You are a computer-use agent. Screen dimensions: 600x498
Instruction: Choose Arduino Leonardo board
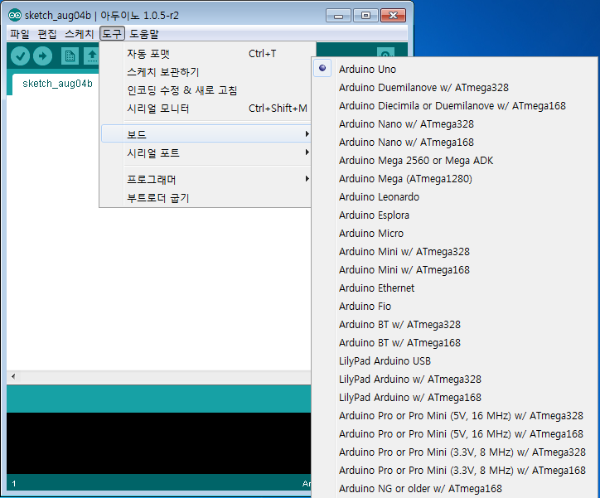click(x=455, y=197)
